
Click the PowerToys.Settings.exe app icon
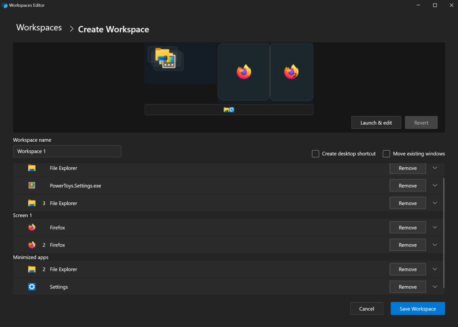(31, 185)
